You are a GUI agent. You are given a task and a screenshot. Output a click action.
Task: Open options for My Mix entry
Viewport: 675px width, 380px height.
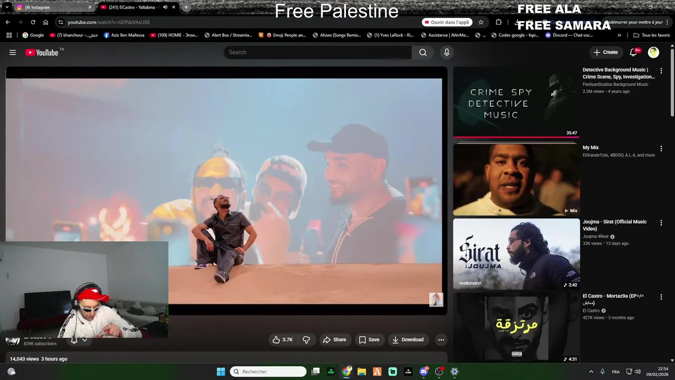coord(661,148)
